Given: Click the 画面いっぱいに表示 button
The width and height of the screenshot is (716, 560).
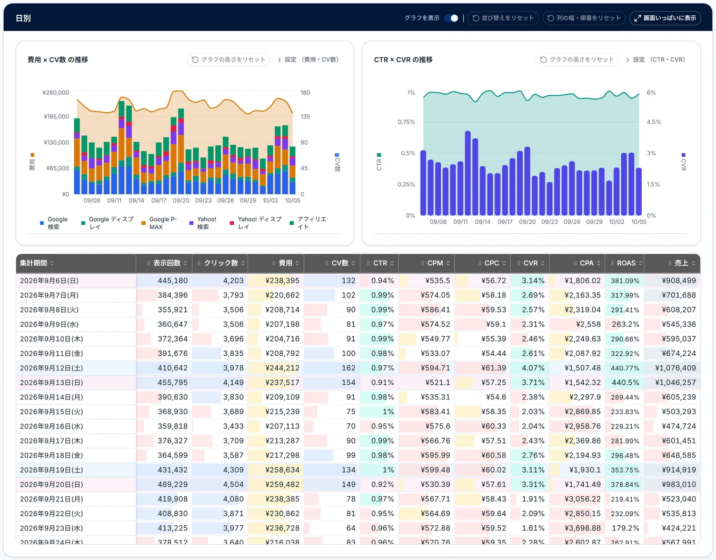Looking at the screenshot, I should (665, 18).
